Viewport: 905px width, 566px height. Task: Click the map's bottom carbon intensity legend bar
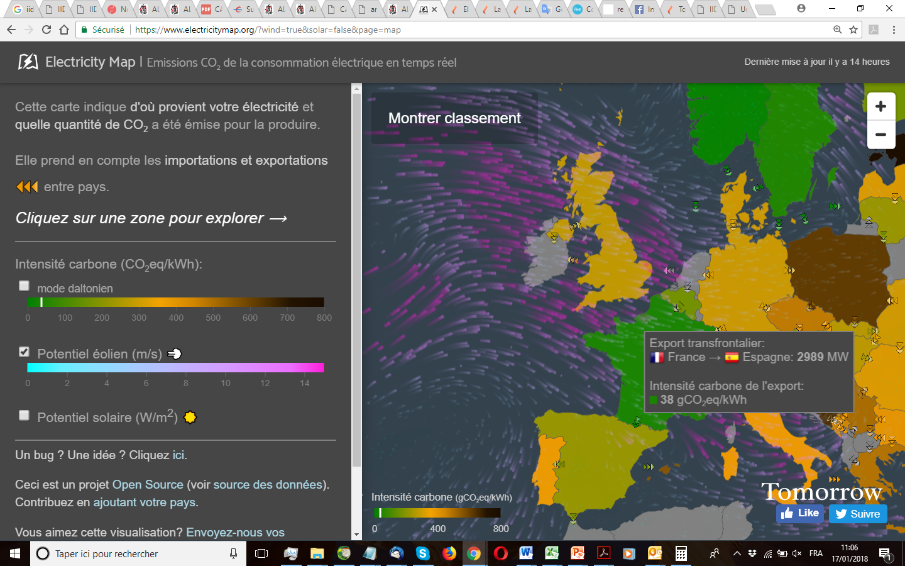tap(437, 513)
